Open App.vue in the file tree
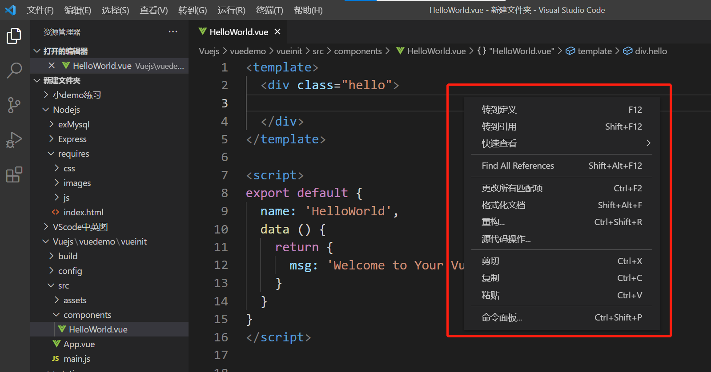This screenshot has width=711, height=372. pyautogui.click(x=109, y=344)
